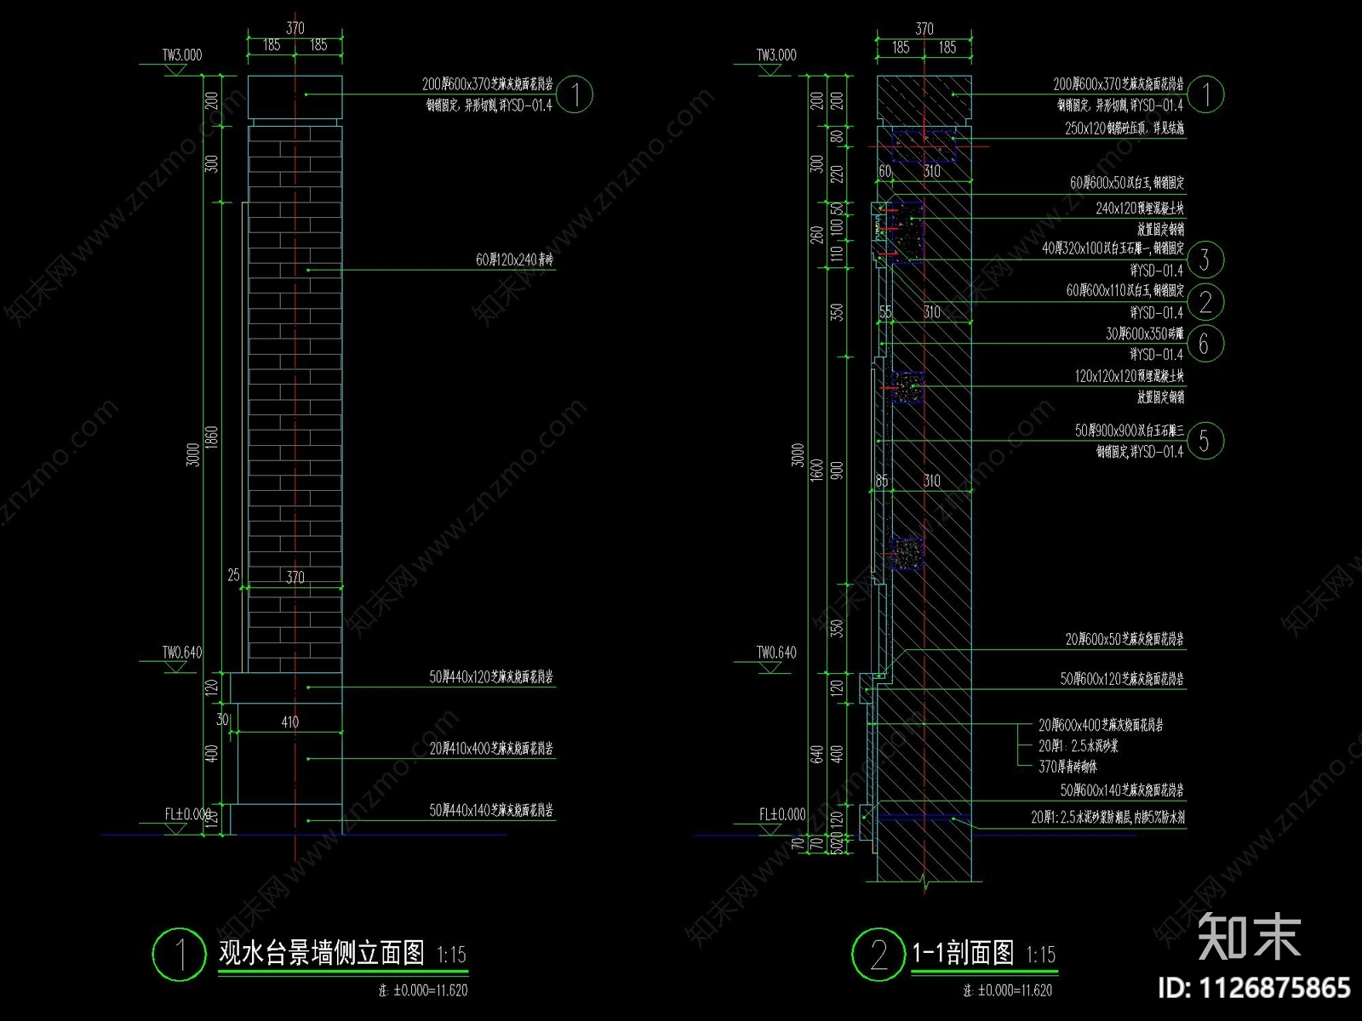Click the title 观水台景墙侧立面图
This screenshot has height=1021, width=1362.
pos(321,952)
